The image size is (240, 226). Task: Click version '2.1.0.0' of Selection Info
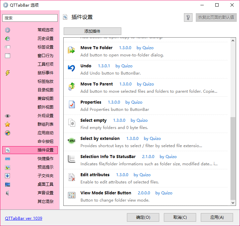(148, 157)
